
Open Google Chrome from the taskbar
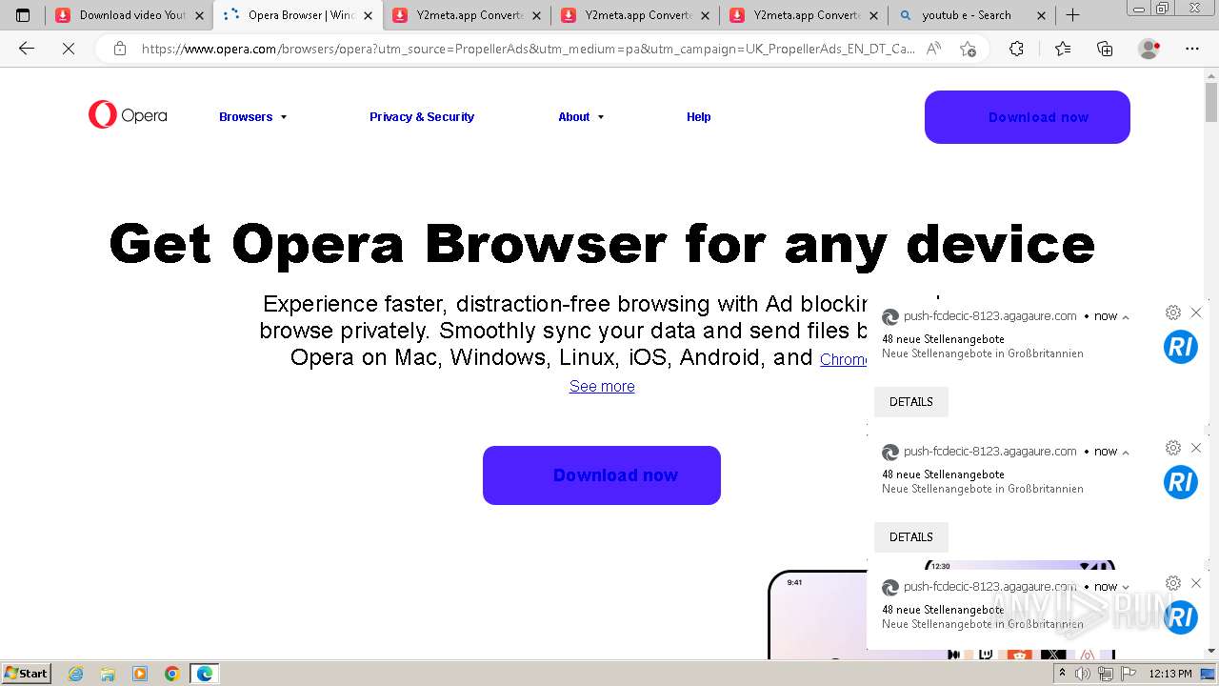click(172, 674)
